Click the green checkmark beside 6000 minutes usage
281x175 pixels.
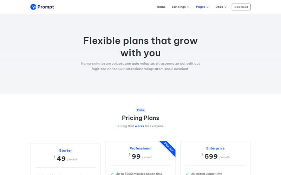(112, 174)
